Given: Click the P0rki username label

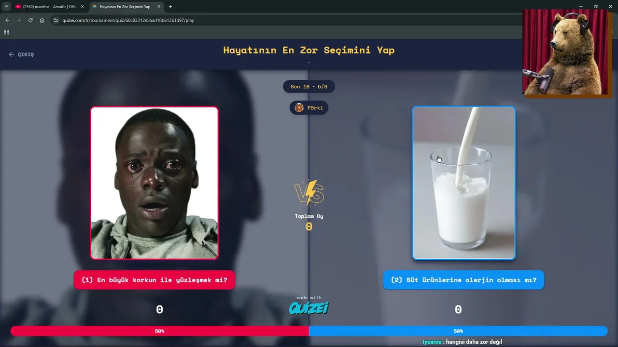Looking at the screenshot, I should (x=315, y=108).
